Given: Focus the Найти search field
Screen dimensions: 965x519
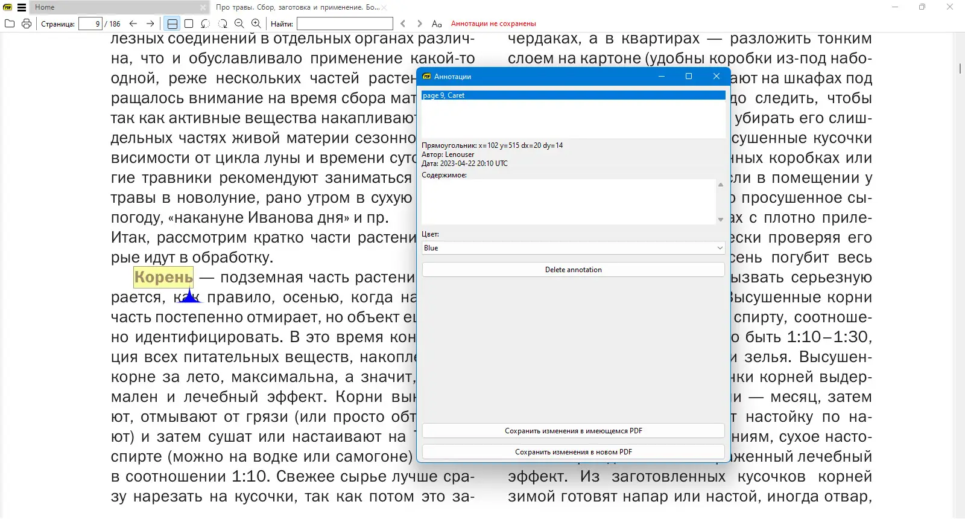Looking at the screenshot, I should point(345,24).
